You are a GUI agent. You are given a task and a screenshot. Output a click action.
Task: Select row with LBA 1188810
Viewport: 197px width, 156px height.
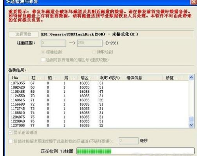coord(99,113)
